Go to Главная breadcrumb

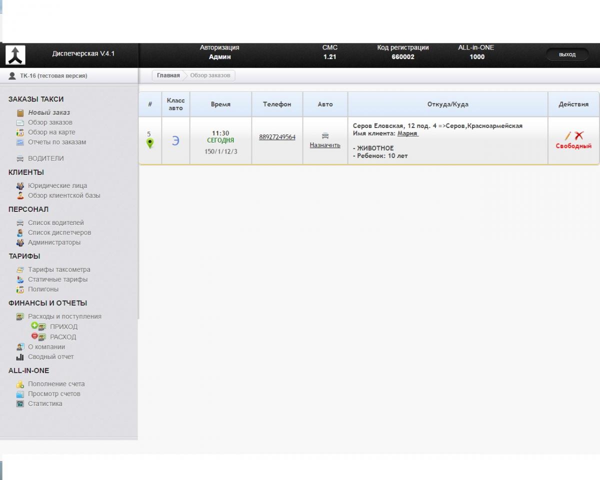point(168,75)
